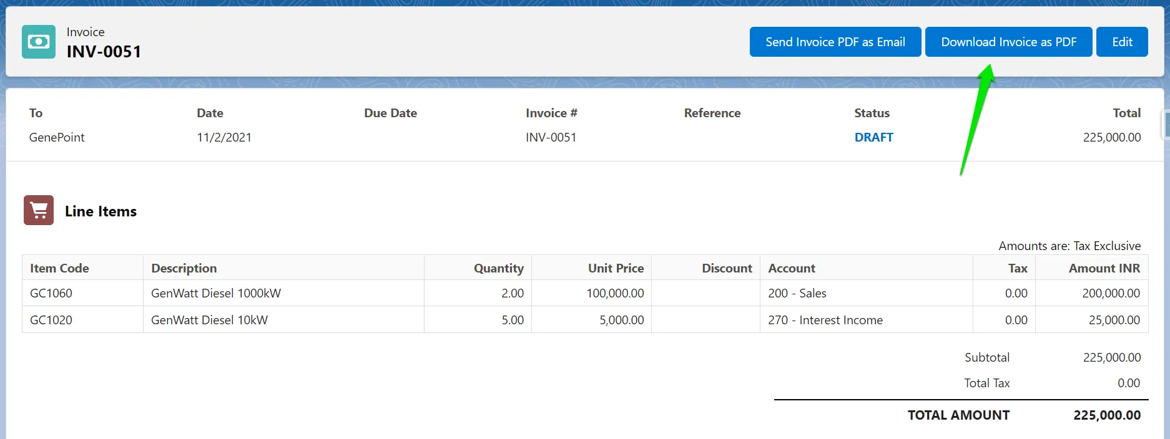Viewport: 1170px width, 439px height.
Task: Click Tax 0.00 in GC1020 row
Action: (1016, 320)
